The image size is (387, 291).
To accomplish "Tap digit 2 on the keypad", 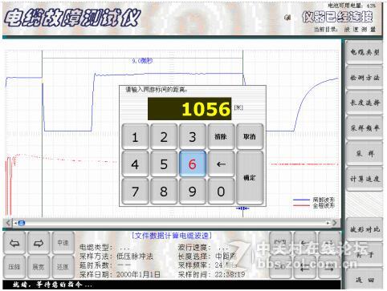I will coord(164,136).
